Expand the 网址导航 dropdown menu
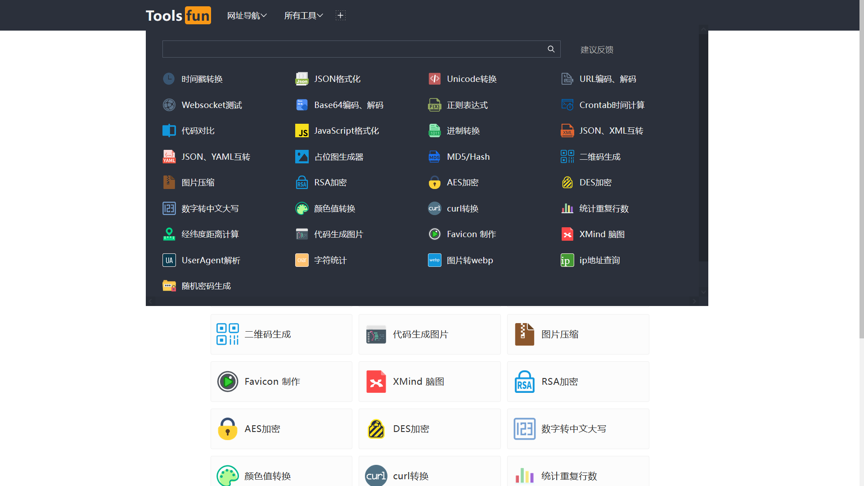The width and height of the screenshot is (864, 486). [247, 16]
